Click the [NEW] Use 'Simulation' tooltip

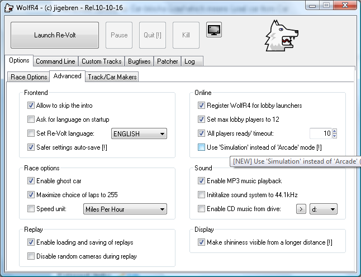296,161
